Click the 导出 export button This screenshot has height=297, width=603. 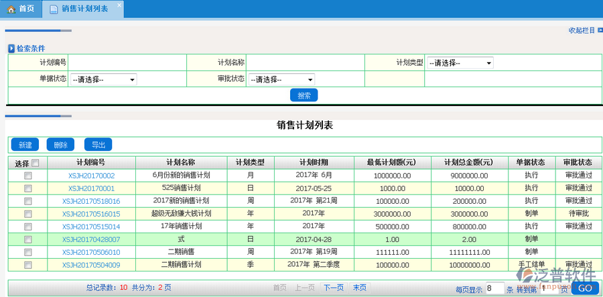pyautogui.click(x=98, y=145)
